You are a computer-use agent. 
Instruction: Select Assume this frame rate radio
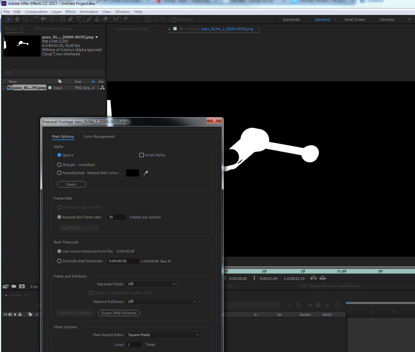[x=59, y=217]
